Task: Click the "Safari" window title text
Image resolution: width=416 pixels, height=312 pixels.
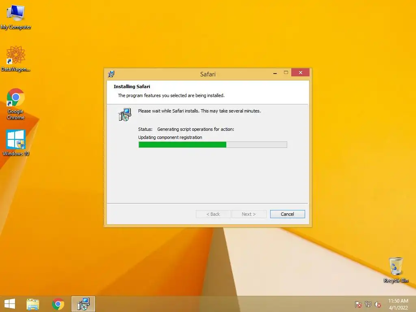Action: (x=208, y=74)
